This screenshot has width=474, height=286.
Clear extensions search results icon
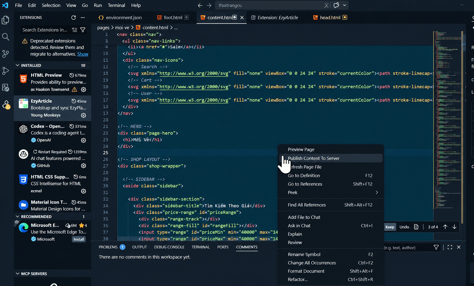[75, 30]
